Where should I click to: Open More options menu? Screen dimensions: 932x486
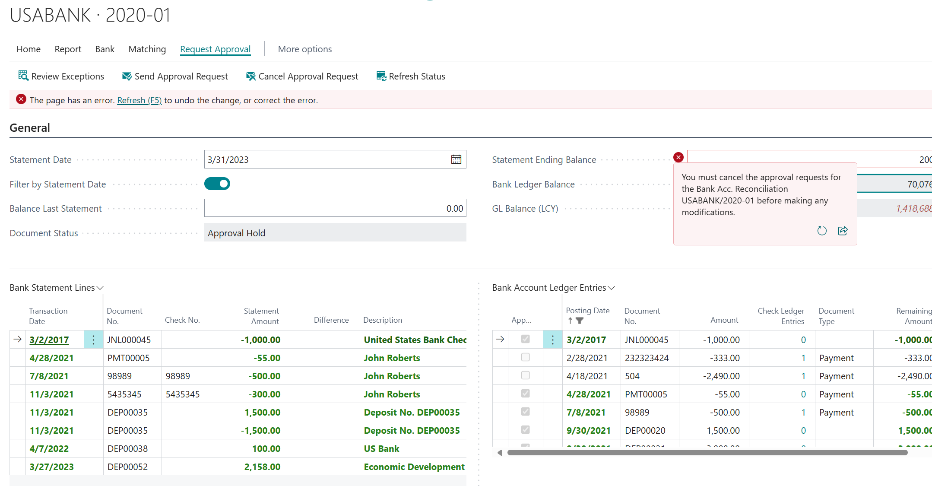point(304,49)
